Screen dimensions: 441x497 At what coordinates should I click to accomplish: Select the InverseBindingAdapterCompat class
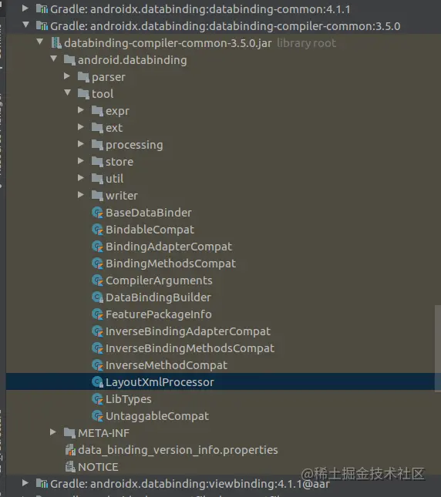click(188, 331)
